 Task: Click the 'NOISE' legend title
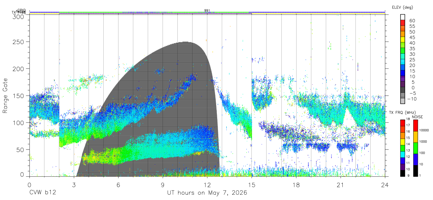tap(418, 116)
